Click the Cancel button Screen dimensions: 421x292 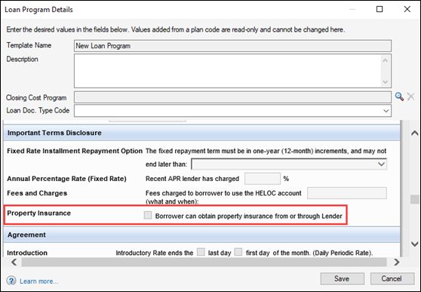[x=392, y=279]
